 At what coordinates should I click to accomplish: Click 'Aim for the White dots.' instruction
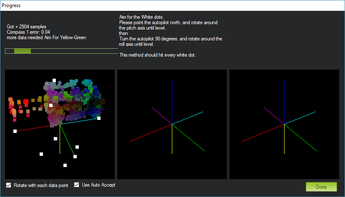[x=141, y=17]
